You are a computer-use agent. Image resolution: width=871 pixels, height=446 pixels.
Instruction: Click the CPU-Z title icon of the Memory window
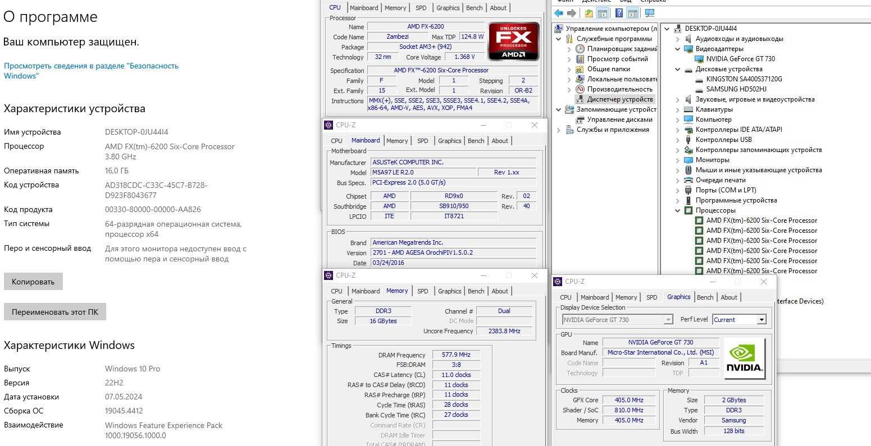click(329, 275)
